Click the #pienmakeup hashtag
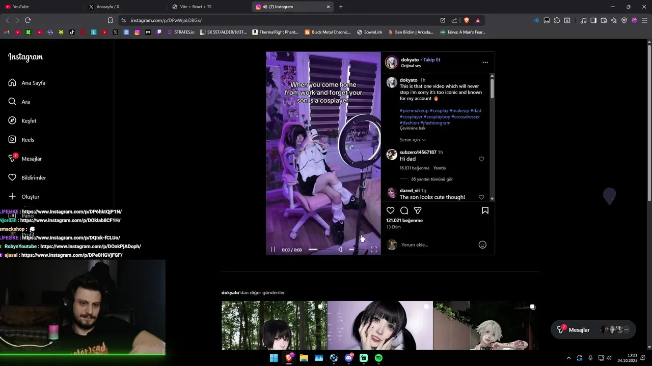Viewport: 652px width, 366px height. pyautogui.click(x=414, y=111)
